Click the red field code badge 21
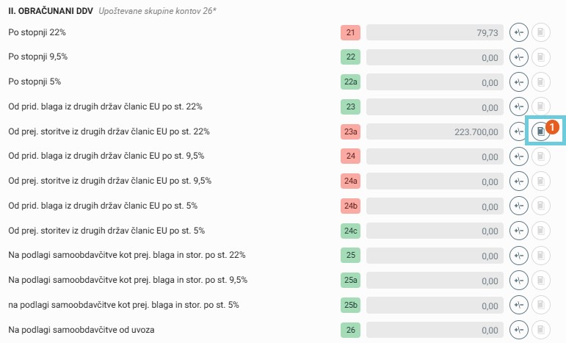Image resolution: width=566 pixels, height=343 pixels. tap(350, 33)
